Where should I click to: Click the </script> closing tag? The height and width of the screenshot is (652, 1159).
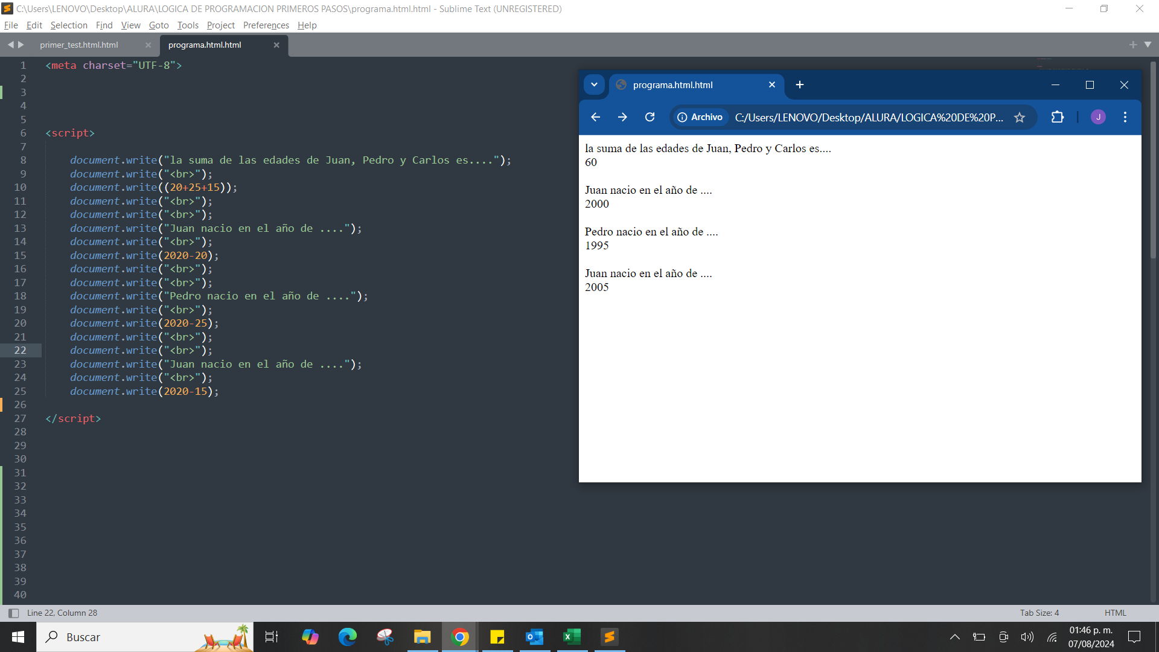(x=73, y=418)
